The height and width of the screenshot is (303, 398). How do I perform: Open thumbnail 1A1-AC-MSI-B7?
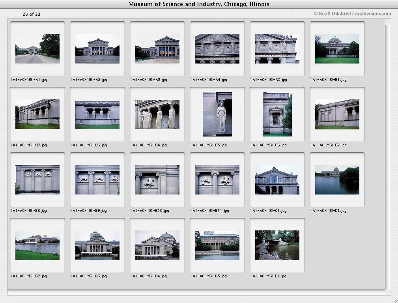(337, 114)
